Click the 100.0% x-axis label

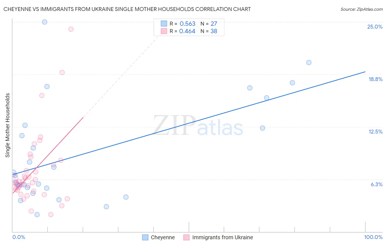[x=373, y=237]
